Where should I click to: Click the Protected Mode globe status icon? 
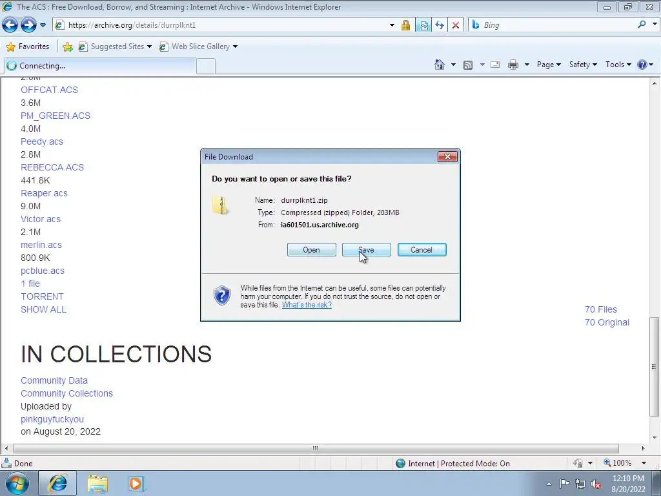tap(400, 464)
